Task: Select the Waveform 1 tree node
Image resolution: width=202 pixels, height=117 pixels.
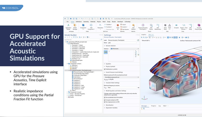Action: [75, 58]
